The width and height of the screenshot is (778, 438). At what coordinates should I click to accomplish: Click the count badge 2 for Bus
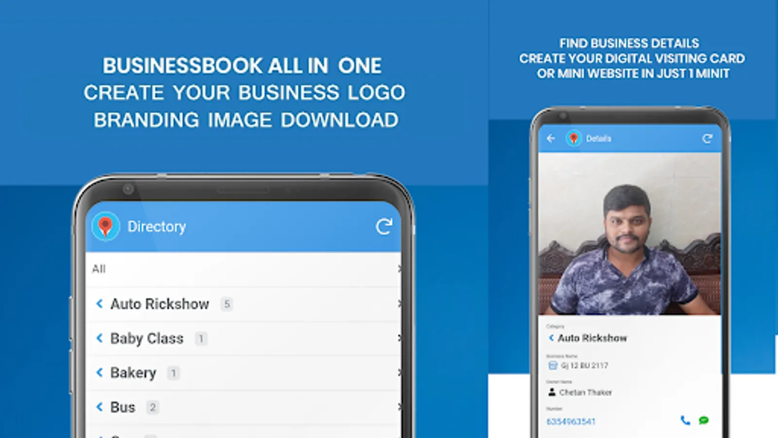tap(153, 407)
